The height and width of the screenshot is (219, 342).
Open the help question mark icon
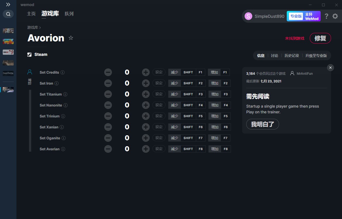coord(326,16)
